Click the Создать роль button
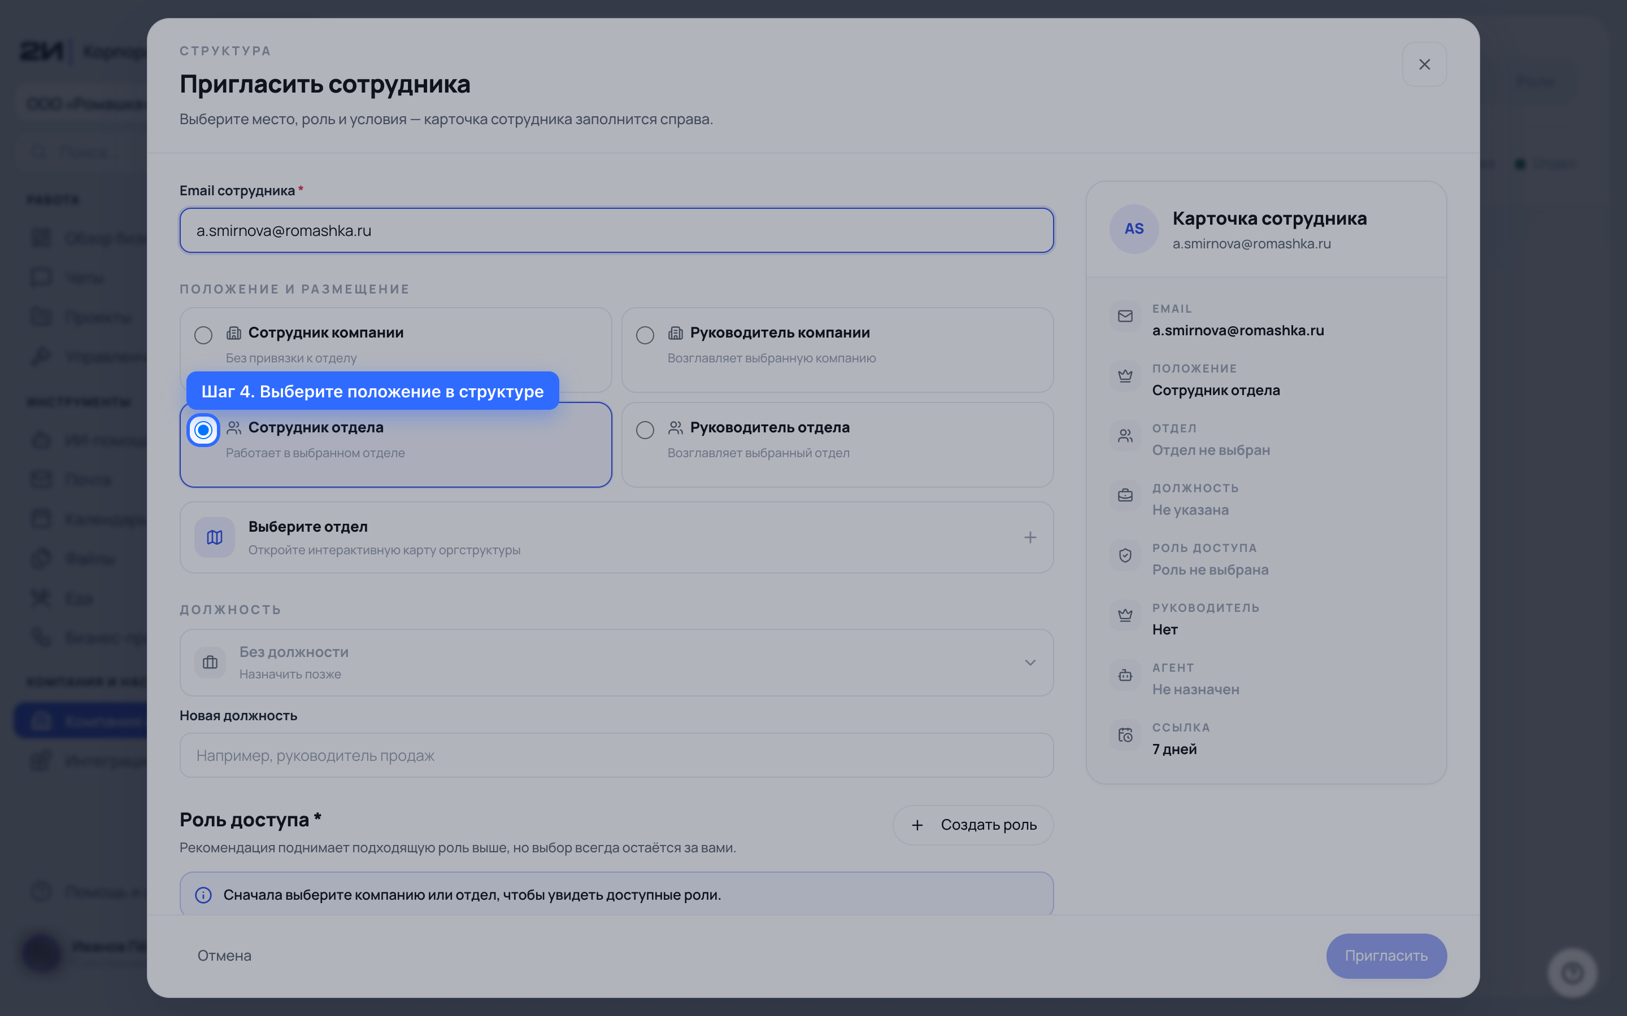This screenshot has width=1627, height=1016. tap(973, 825)
